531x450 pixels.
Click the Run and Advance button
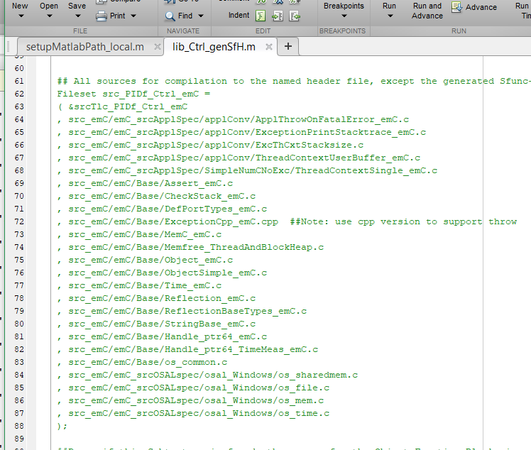(x=427, y=11)
